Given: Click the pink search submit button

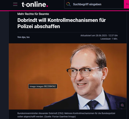Looking at the screenshot, I should coord(126,4).
